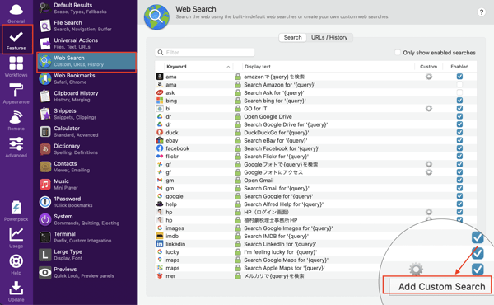The width and height of the screenshot is (494, 305).
Task: Toggle Only show enabled searches checkbox
Action: point(398,53)
